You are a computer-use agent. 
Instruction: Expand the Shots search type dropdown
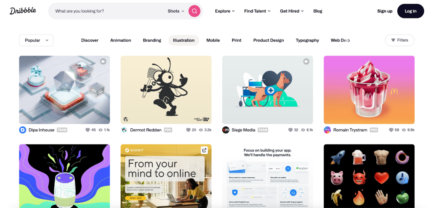point(176,11)
